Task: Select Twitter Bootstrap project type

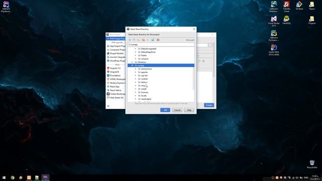Action: [116, 94]
